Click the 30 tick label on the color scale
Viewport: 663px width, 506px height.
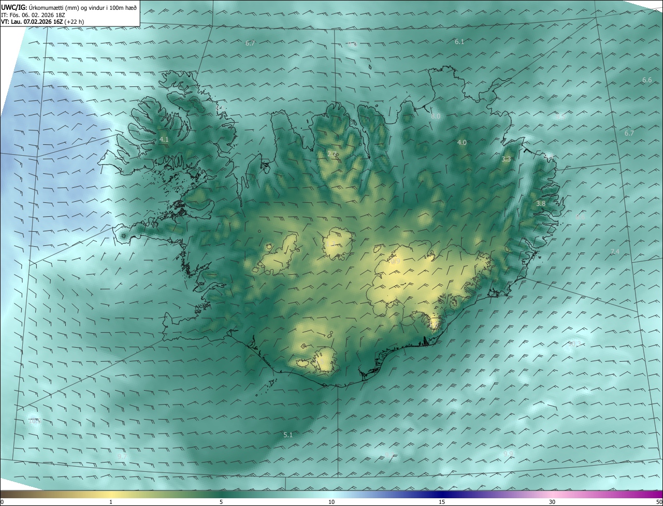click(552, 502)
